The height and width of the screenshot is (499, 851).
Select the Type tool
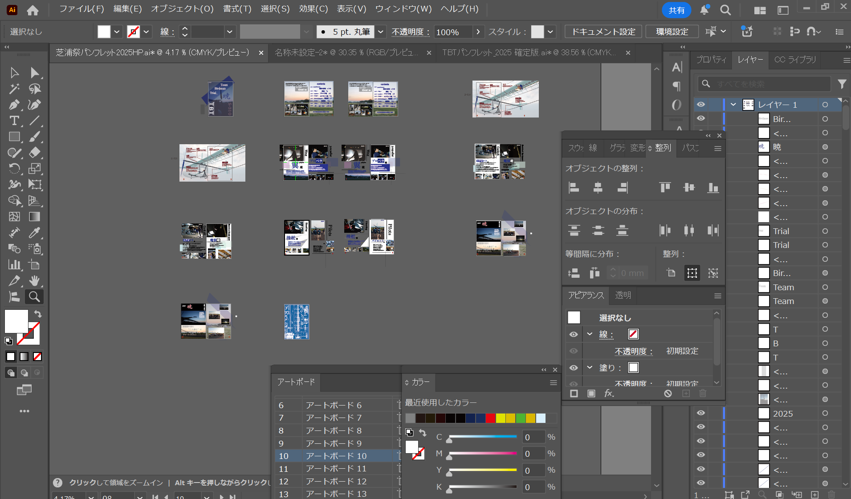[x=14, y=121]
